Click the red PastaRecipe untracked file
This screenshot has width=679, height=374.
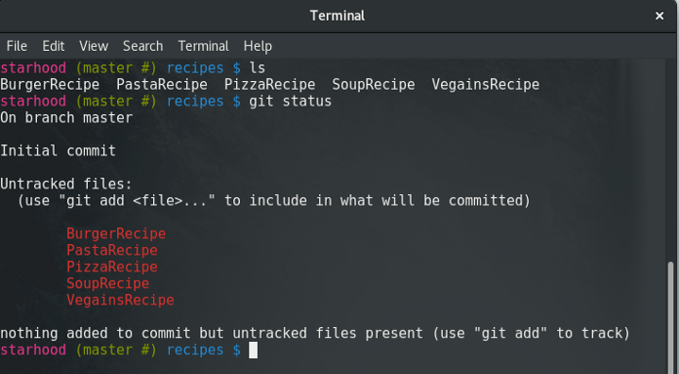click(112, 251)
